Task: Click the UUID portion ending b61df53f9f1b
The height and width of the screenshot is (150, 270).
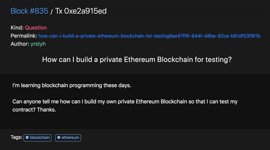Action: 215,36
